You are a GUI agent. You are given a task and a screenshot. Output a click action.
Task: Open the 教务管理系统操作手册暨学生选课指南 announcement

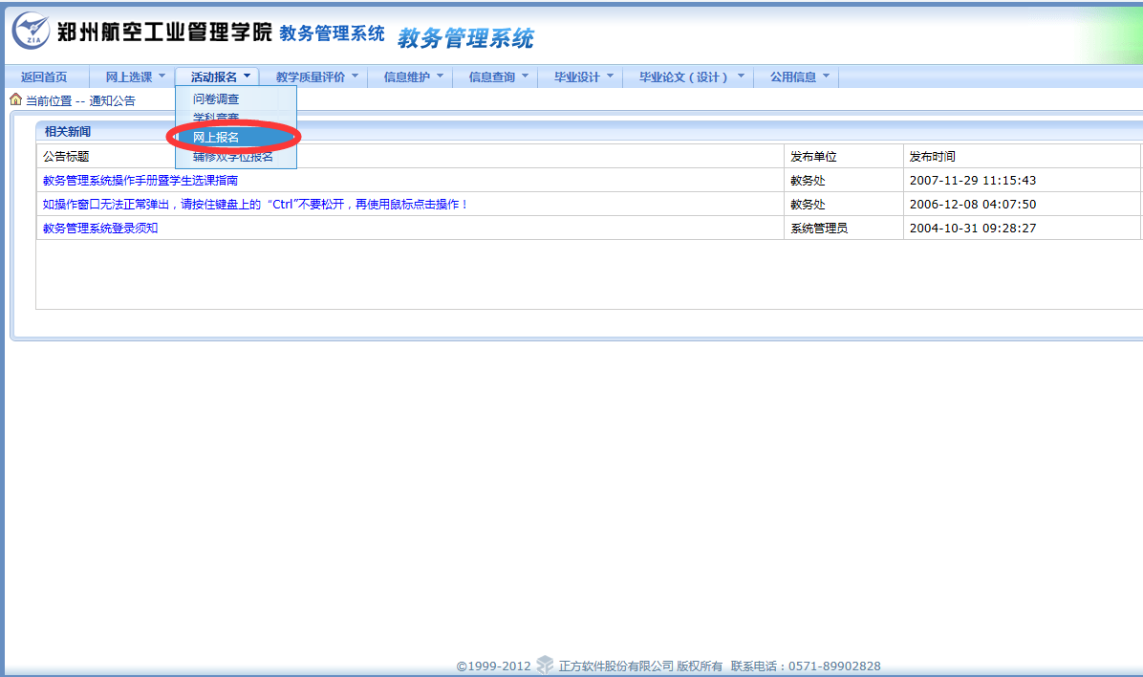(140, 180)
